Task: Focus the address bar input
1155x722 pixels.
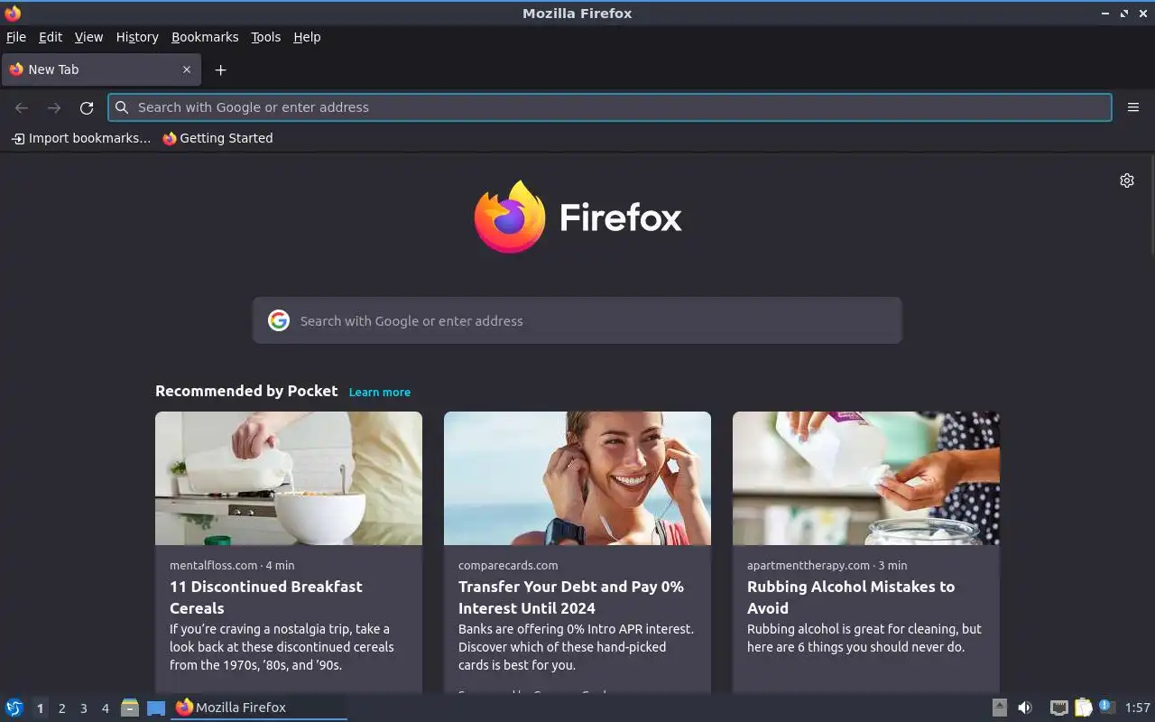Action: [610, 107]
